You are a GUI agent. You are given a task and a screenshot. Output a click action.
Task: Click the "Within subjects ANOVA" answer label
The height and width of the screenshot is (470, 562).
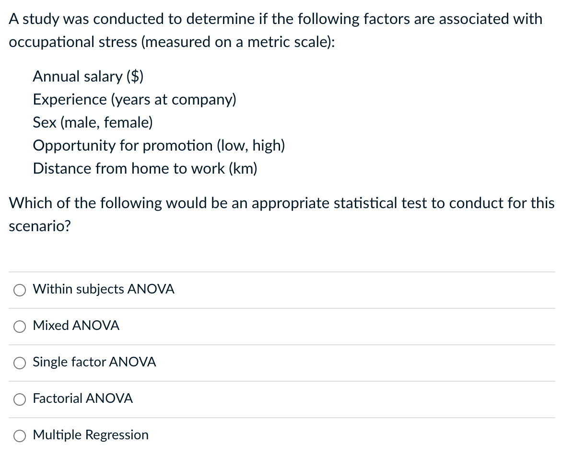click(104, 289)
